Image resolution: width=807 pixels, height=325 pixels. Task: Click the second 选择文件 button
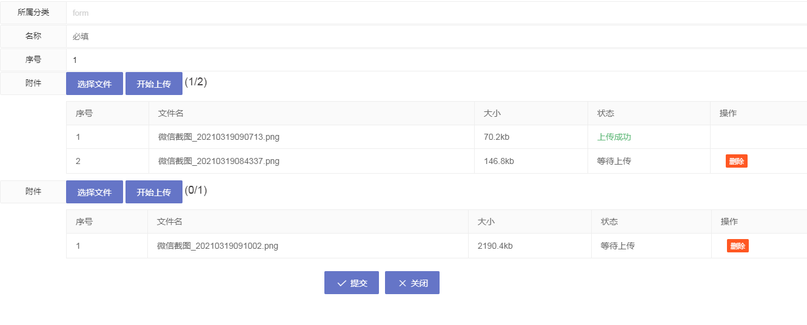click(x=95, y=192)
